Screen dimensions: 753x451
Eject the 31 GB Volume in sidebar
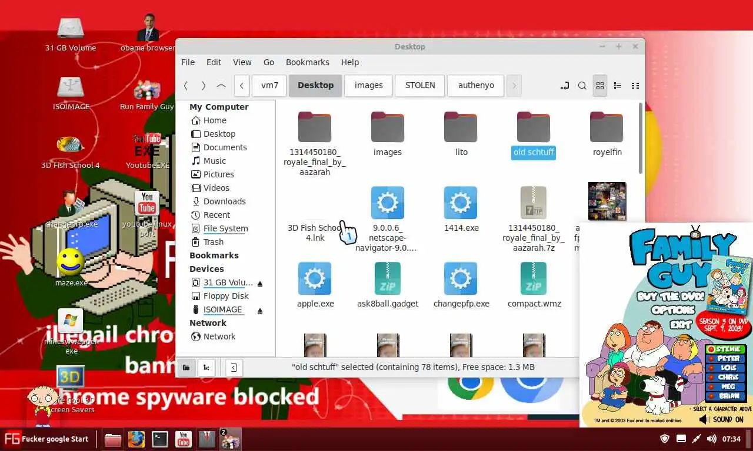tap(260, 283)
